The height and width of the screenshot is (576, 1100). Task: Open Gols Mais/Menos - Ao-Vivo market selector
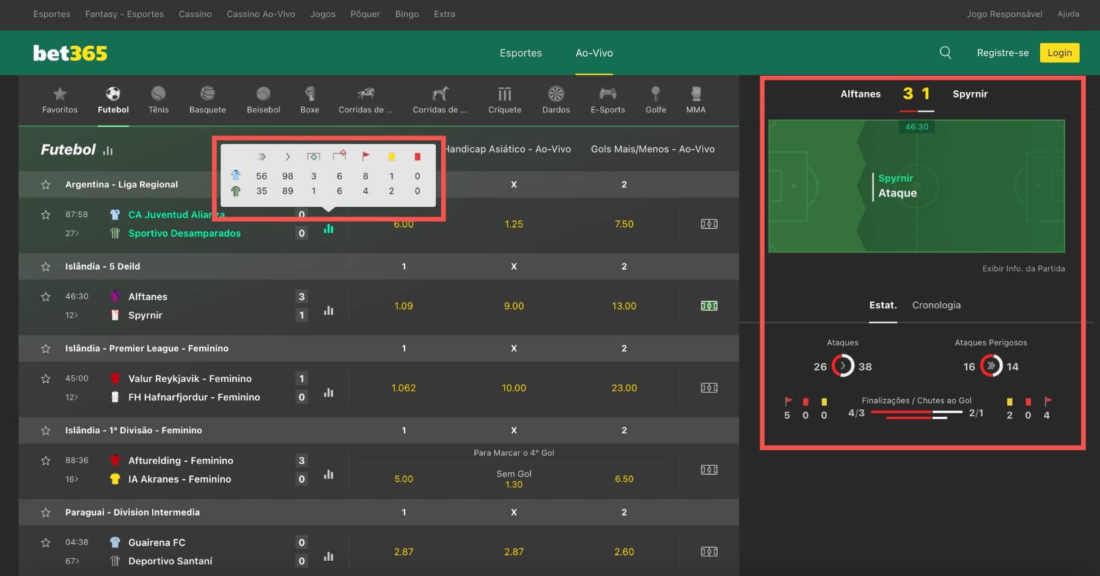[653, 149]
